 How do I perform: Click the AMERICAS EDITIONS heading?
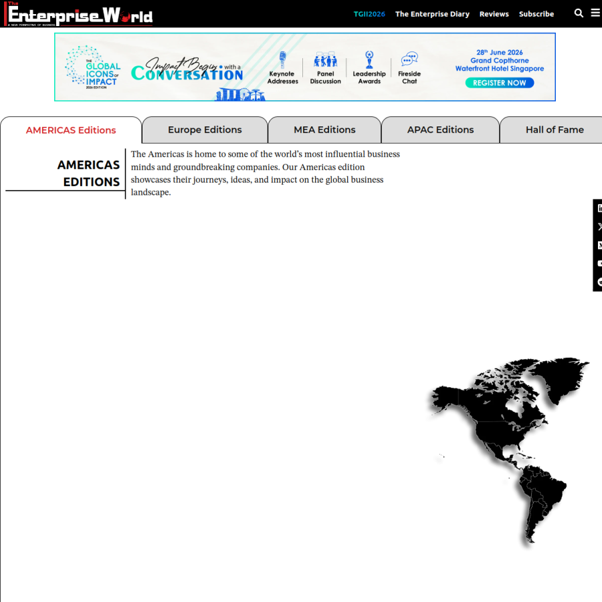[x=89, y=173]
